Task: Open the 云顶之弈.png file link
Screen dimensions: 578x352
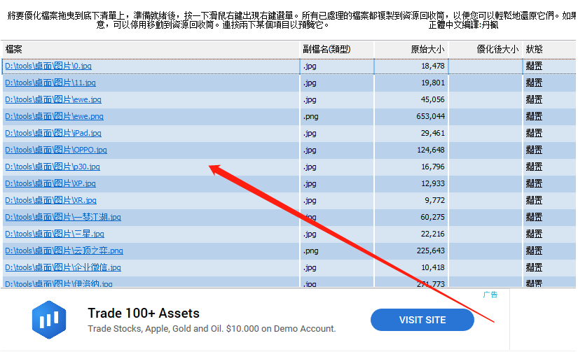Action: 64,251
